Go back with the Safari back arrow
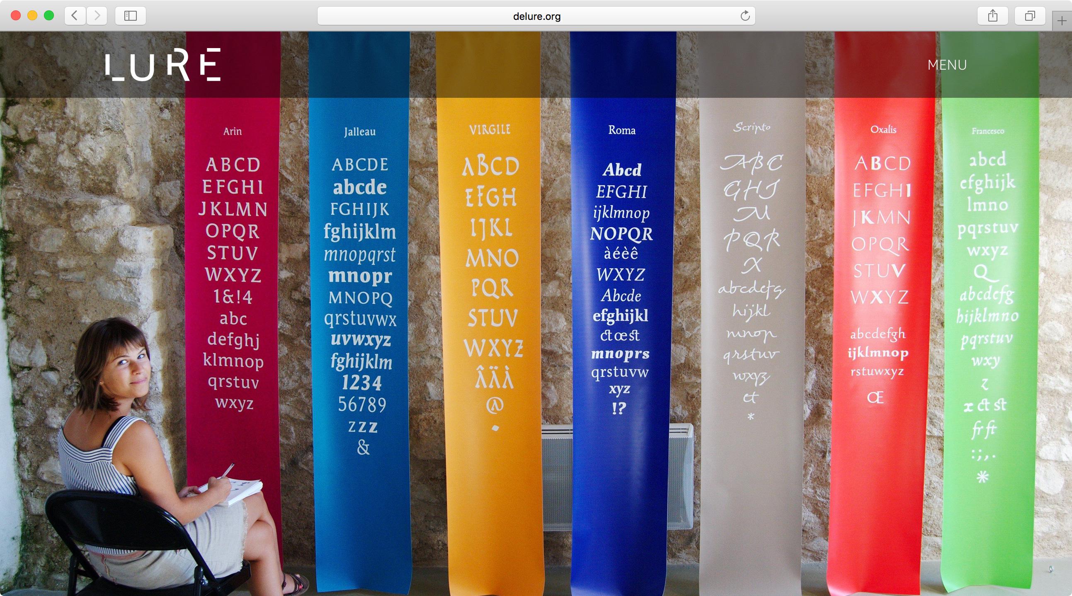Screen dimensions: 1072x596 (x=75, y=16)
